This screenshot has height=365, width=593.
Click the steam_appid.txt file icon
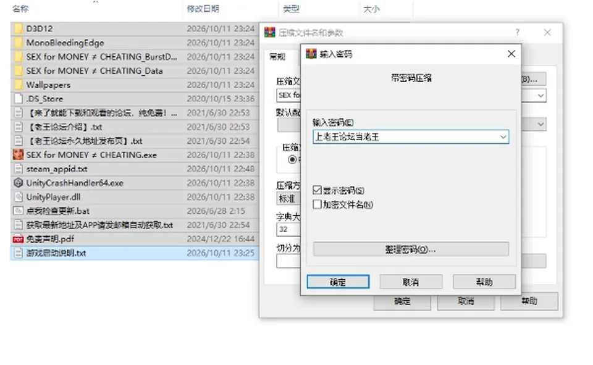18,169
